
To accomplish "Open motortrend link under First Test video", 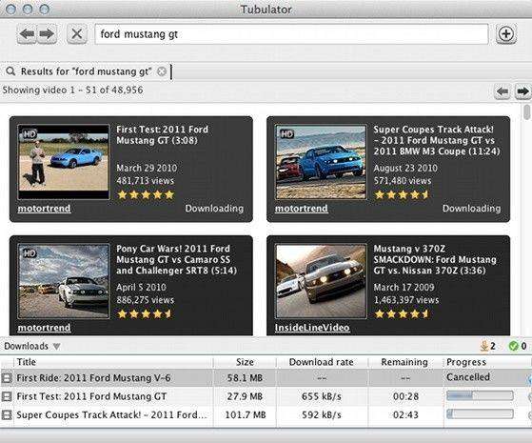I will [44, 209].
